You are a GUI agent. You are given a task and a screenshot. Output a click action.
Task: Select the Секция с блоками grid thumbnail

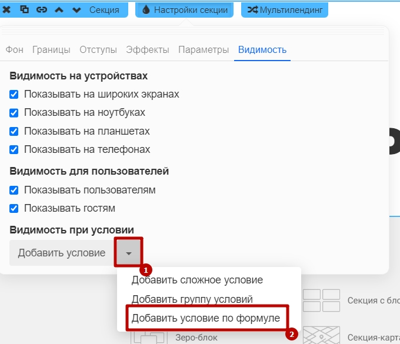[321, 300]
